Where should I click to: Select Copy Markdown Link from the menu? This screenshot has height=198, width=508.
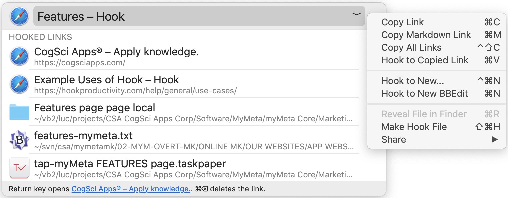pyautogui.click(x=426, y=35)
